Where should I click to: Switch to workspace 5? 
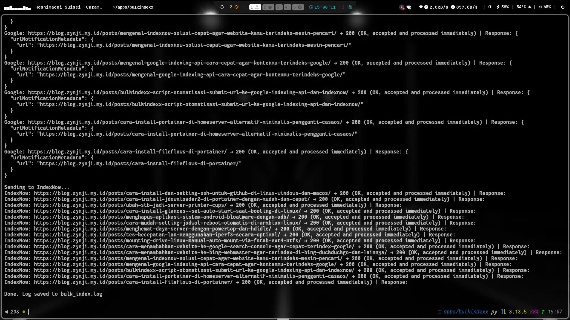pyautogui.click(x=297, y=7)
